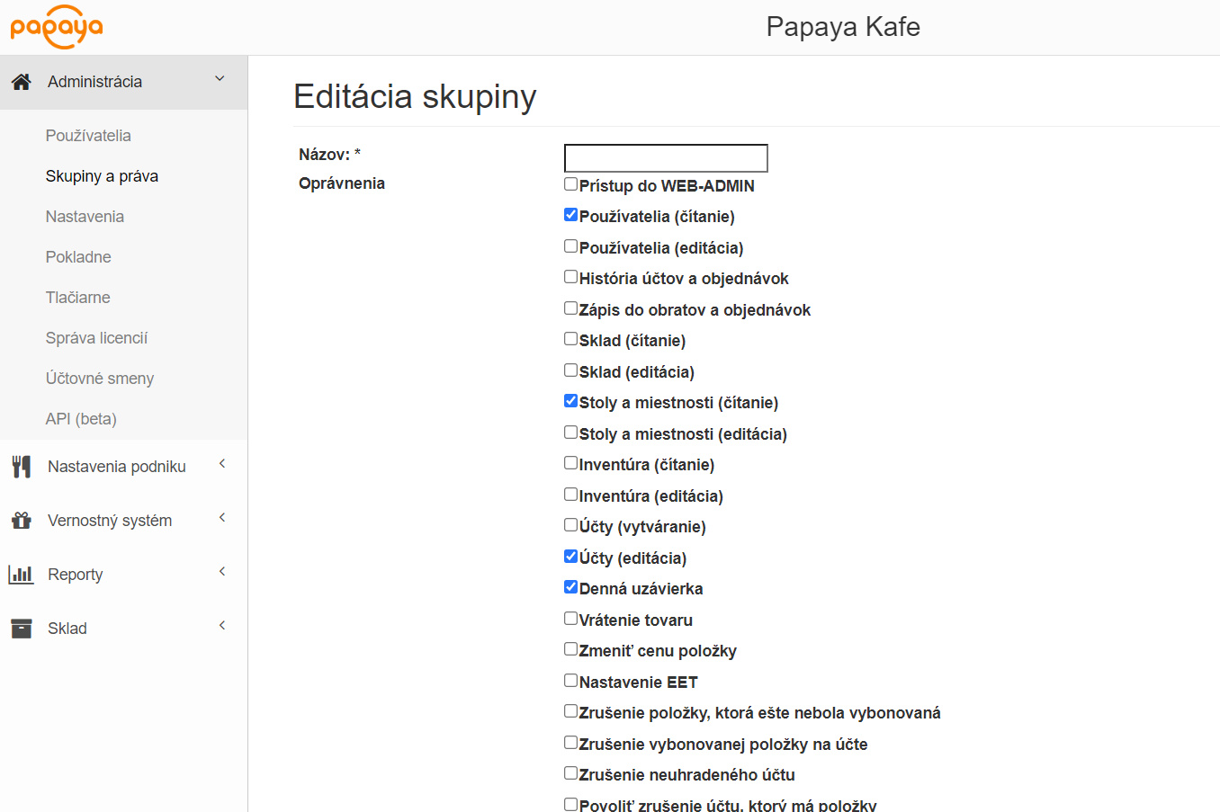
Task: Click the fork and knife icon
Action: (x=22, y=467)
